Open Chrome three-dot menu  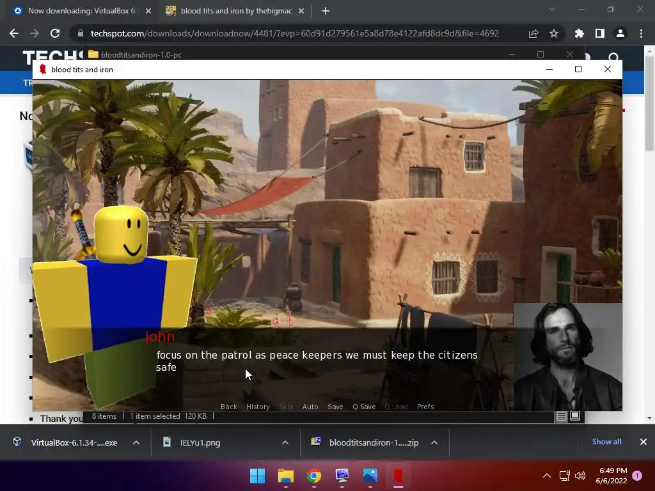(x=641, y=33)
